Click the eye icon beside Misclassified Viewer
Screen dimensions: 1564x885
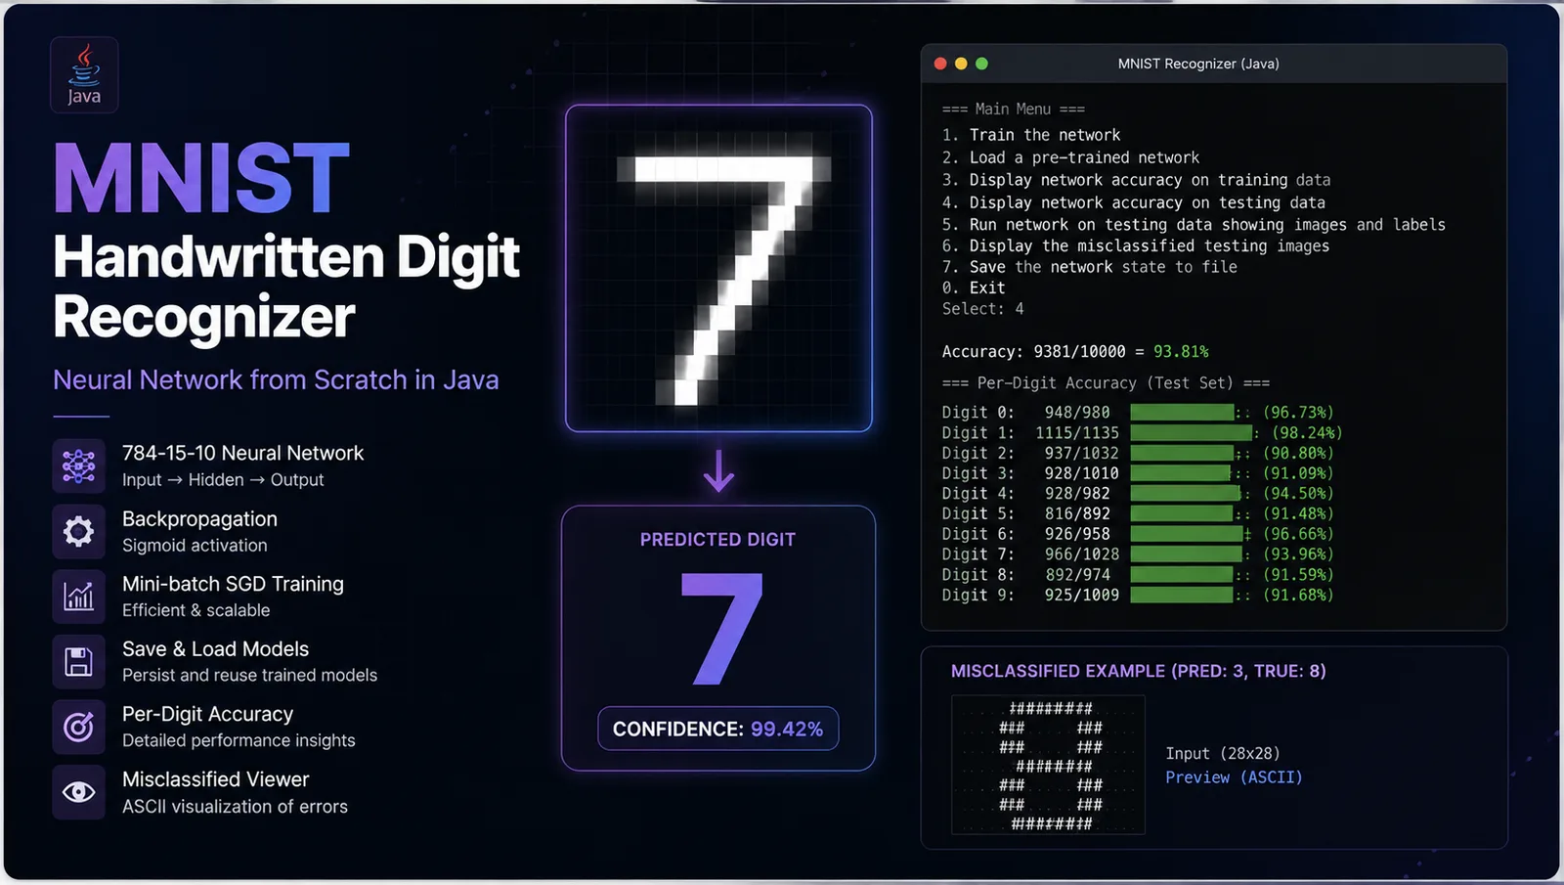(78, 792)
